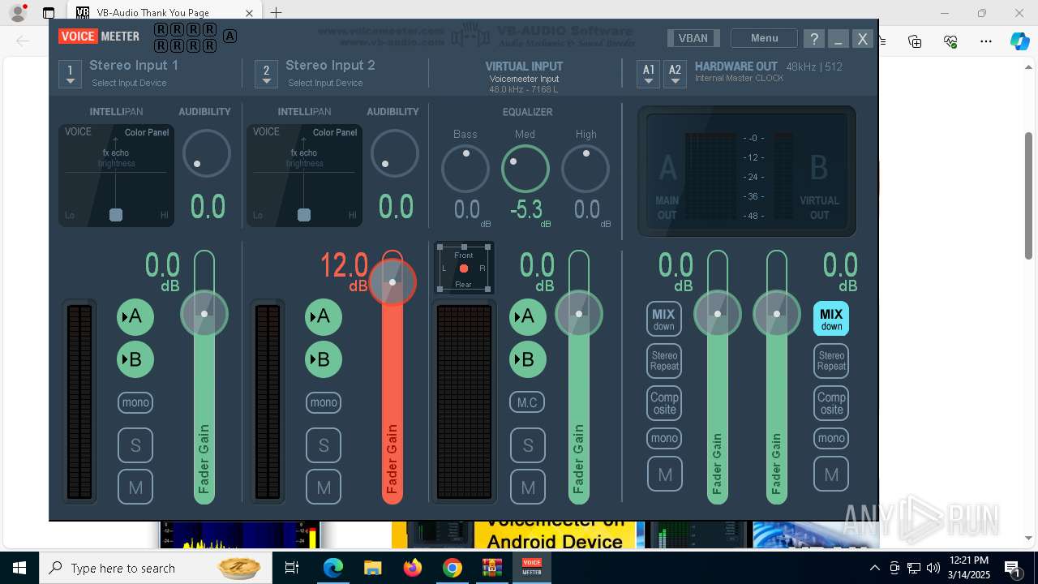This screenshot has width=1038, height=584.
Task: Toggle B bus routing for Virtual Input
Action: click(528, 359)
